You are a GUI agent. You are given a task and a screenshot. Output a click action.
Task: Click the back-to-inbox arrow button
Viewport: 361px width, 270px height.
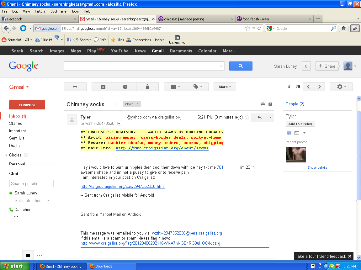point(75,87)
